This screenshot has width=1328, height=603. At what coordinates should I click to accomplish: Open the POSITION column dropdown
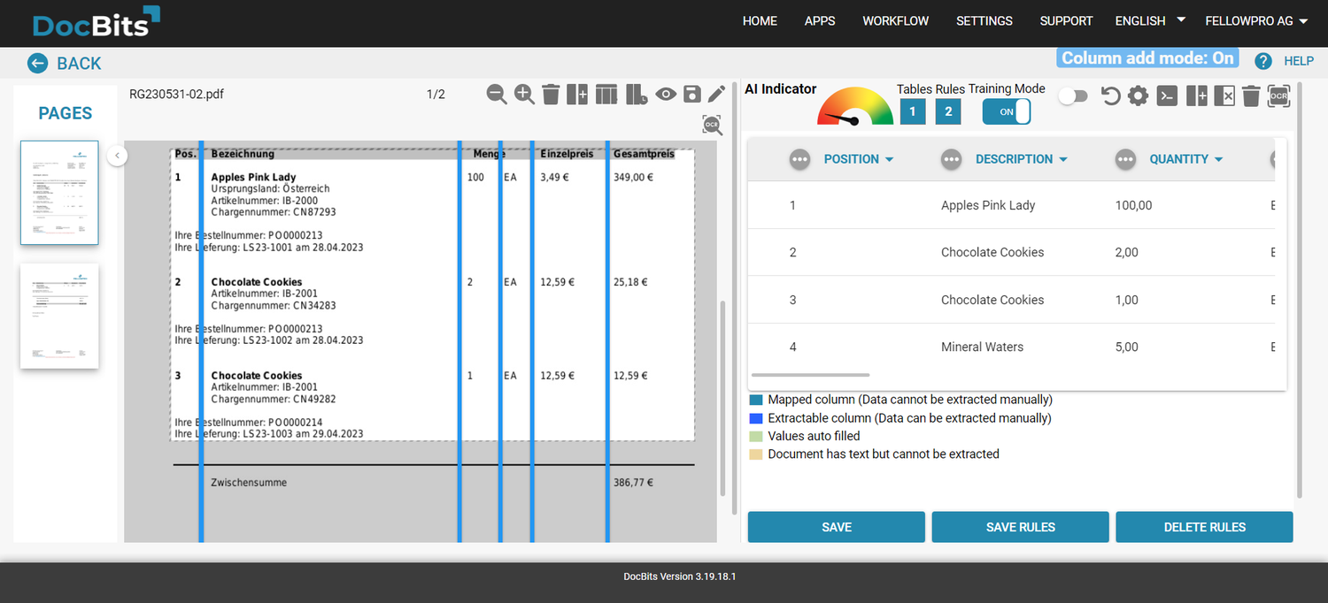click(890, 159)
